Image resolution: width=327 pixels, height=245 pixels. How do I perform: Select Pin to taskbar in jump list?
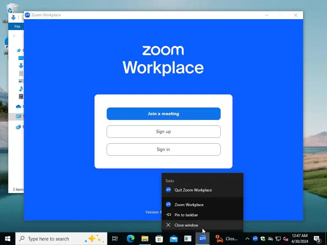click(x=202, y=215)
